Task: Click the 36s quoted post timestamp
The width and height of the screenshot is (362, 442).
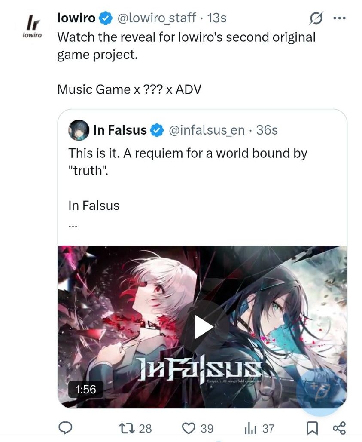Action: [267, 130]
